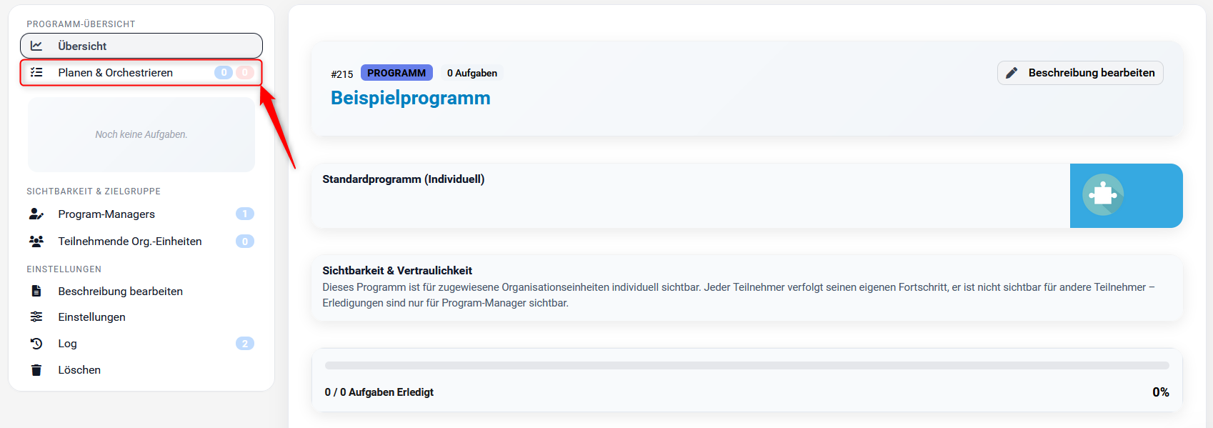The image size is (1213, 428).
Task: Click the Beschreibung bearbeiten button at top right
Action: [1080, 73]
